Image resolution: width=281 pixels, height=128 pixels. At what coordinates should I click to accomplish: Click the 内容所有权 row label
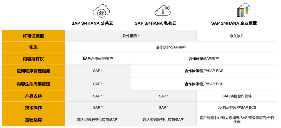coord(33,59)
